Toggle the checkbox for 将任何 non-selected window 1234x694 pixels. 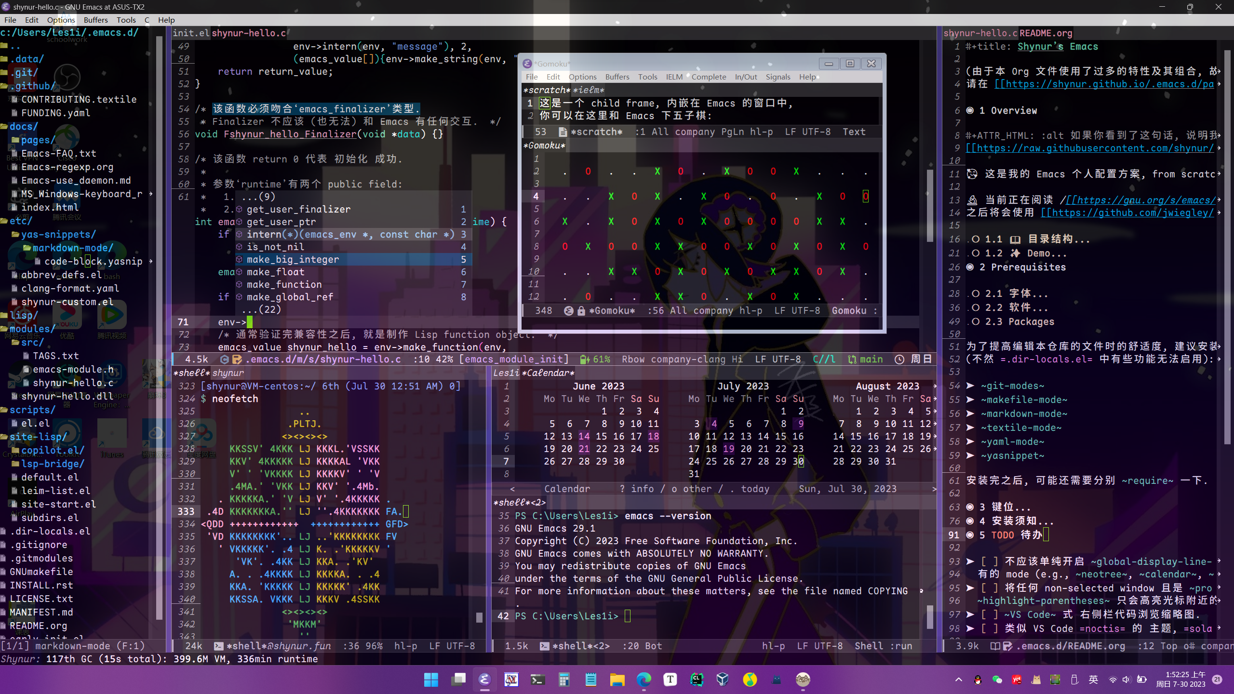989,588
